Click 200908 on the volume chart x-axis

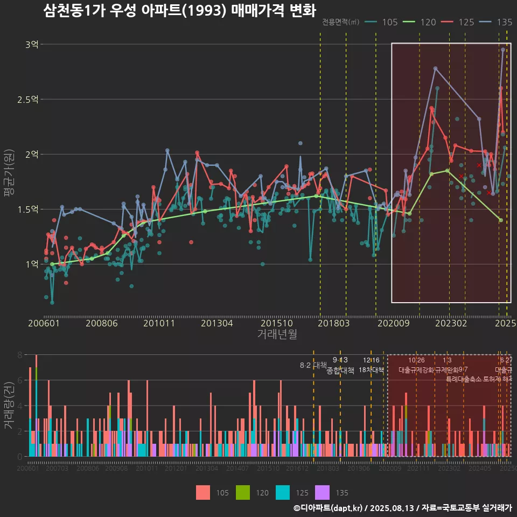[x=116, y=468]
